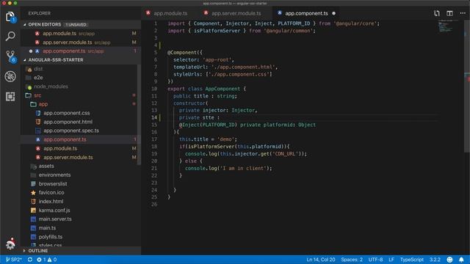Open app.component.html in the file tree
This screenshot has height=264, width=470.
tap(68, 122)
